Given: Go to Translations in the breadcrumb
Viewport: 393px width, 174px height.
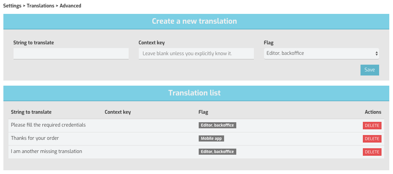Looking at the screenshot, I should (x=40, y=6).
